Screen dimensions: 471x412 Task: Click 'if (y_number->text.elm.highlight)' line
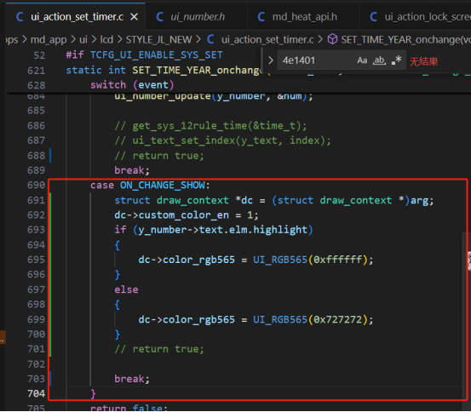point(214,230)
